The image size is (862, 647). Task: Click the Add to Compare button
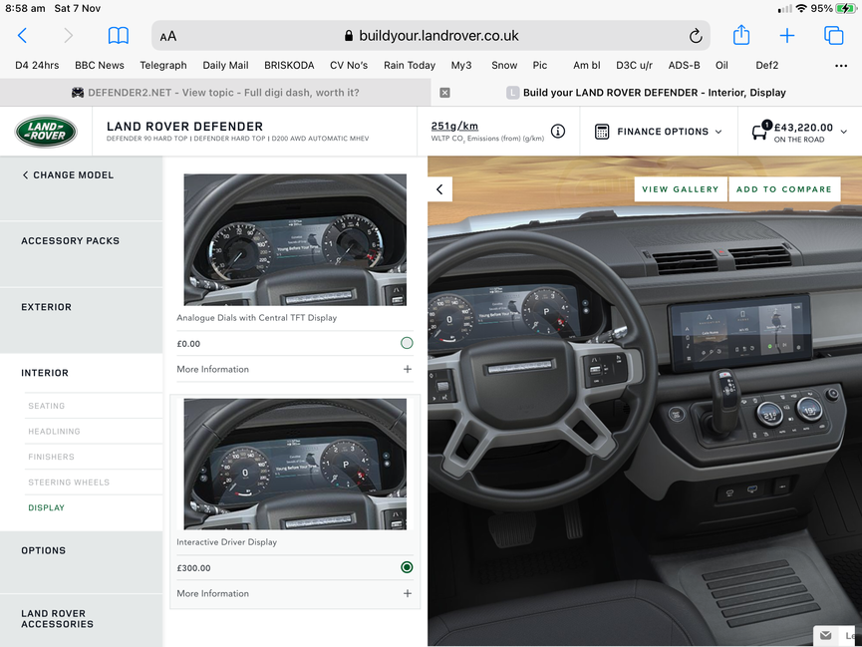784,189
